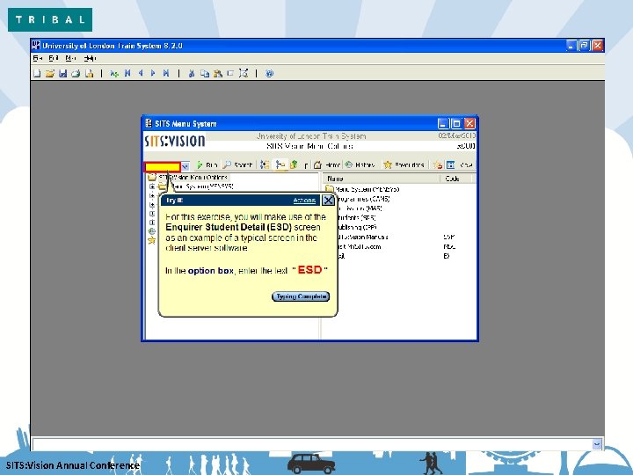Maximize the SITS Menu System window
This screenshot has width=633, height=475.
pos(456,124)
